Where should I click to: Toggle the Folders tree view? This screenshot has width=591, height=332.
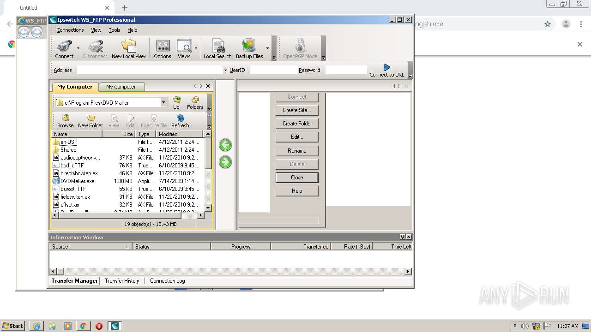[x=195, y=103]
